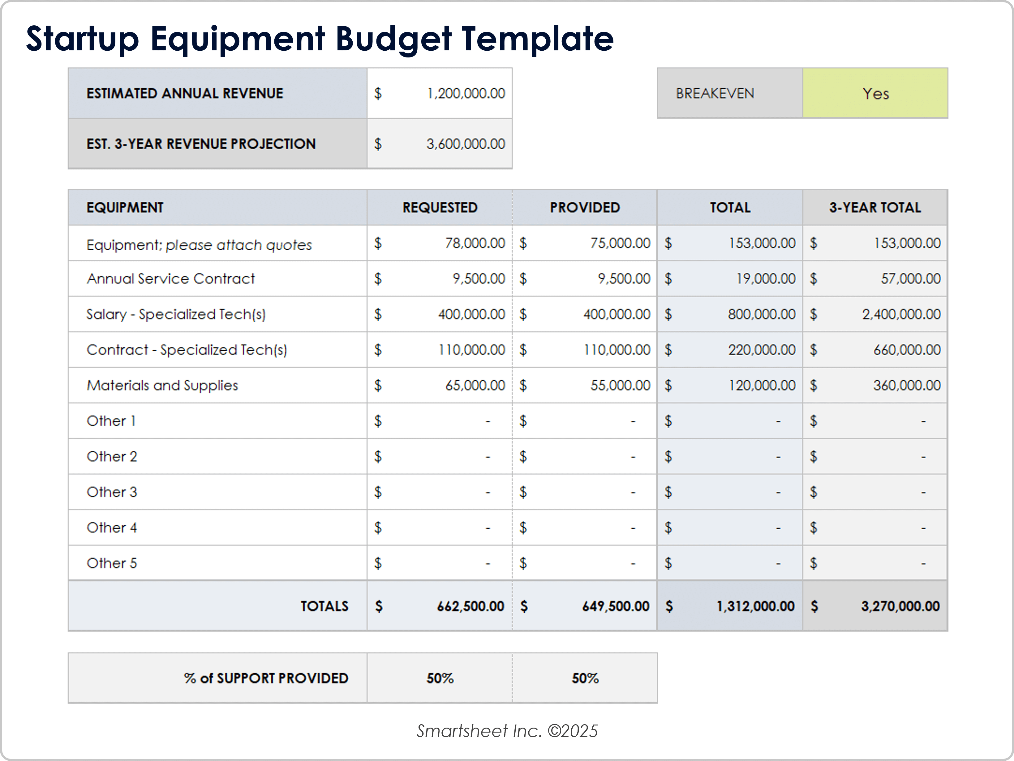Click the REQUESTED column header
Screen dimensions: 1014x761
pyautogui.click(x=439, y=207)
